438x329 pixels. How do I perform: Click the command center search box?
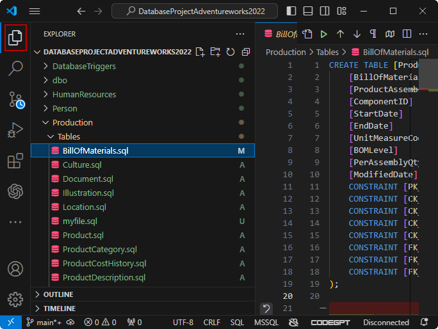tap(194, 11)
